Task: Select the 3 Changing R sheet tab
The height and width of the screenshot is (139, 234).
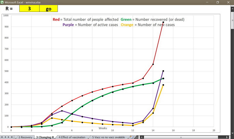Action: tap(45, 137)
